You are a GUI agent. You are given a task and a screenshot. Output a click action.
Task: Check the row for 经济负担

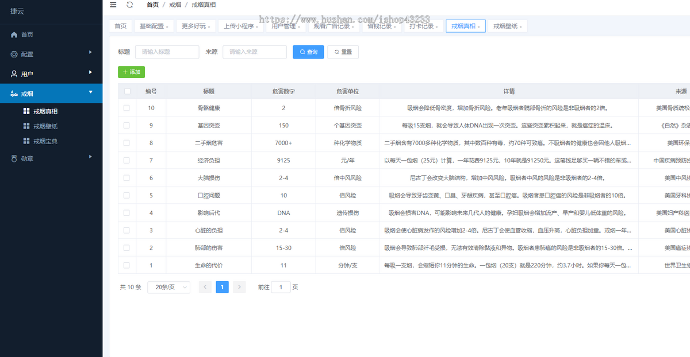pos(127,160)
